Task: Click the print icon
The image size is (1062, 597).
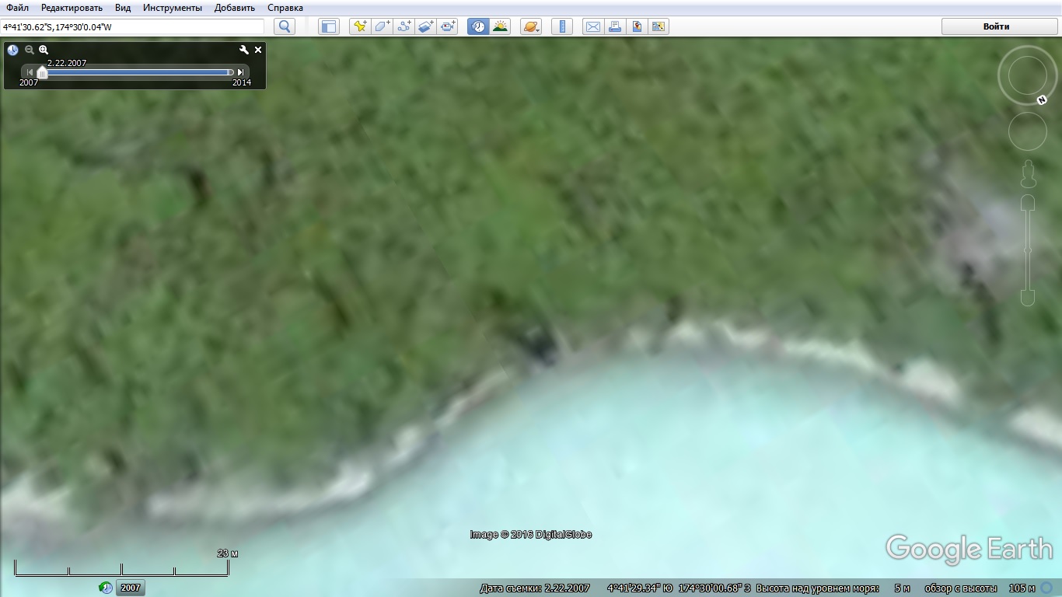Action: (614, 26)
